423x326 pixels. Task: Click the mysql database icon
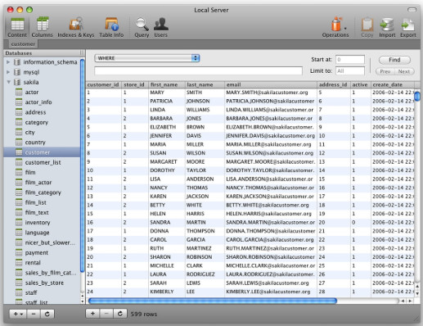click(17, 72)
